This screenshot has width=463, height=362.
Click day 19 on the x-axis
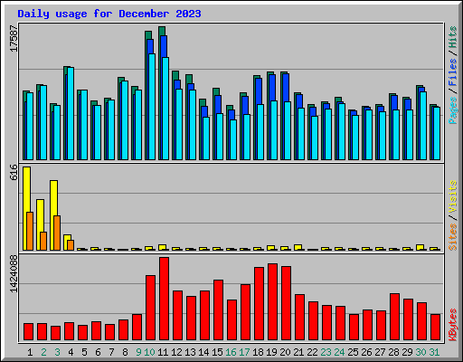point(271,352)
